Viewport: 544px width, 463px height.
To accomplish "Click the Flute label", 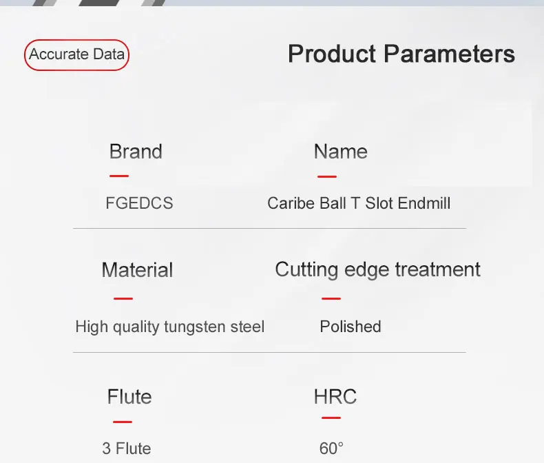I will 129,397.
